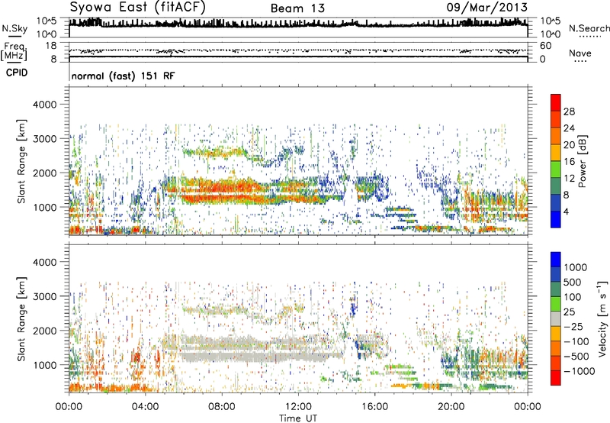Click the noise-level trace in top strip
Screen dimensions: 610x423
[298, 24]
